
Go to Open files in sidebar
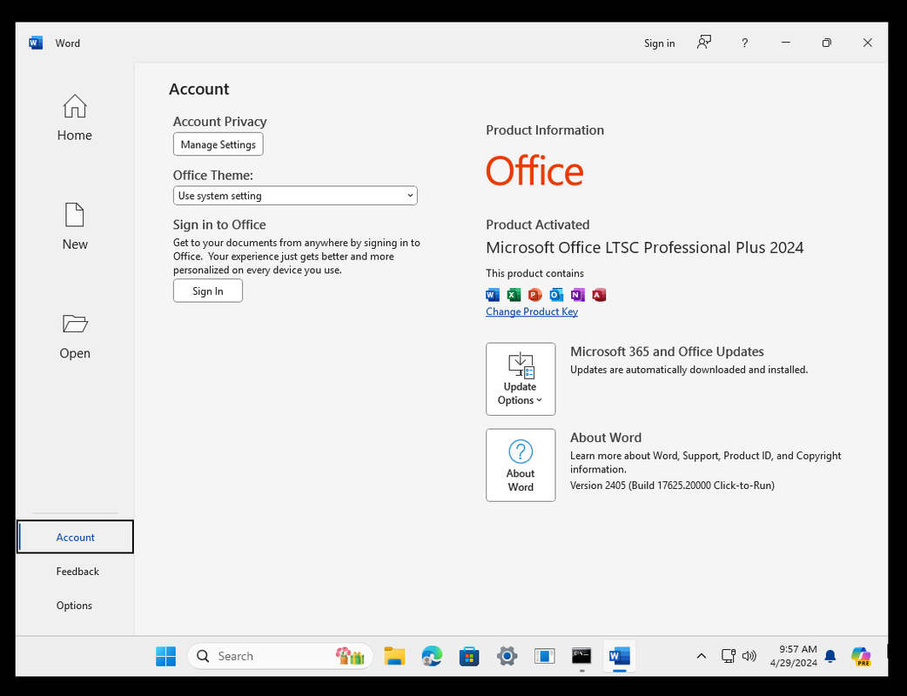[75, 337]
